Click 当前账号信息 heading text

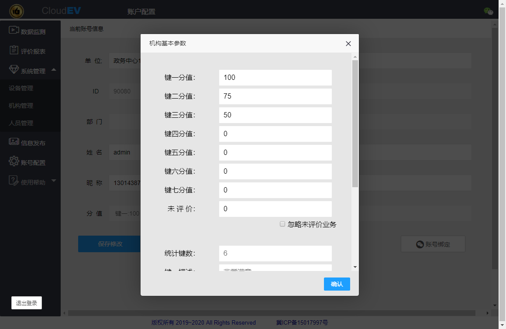(x=86, y=29)
